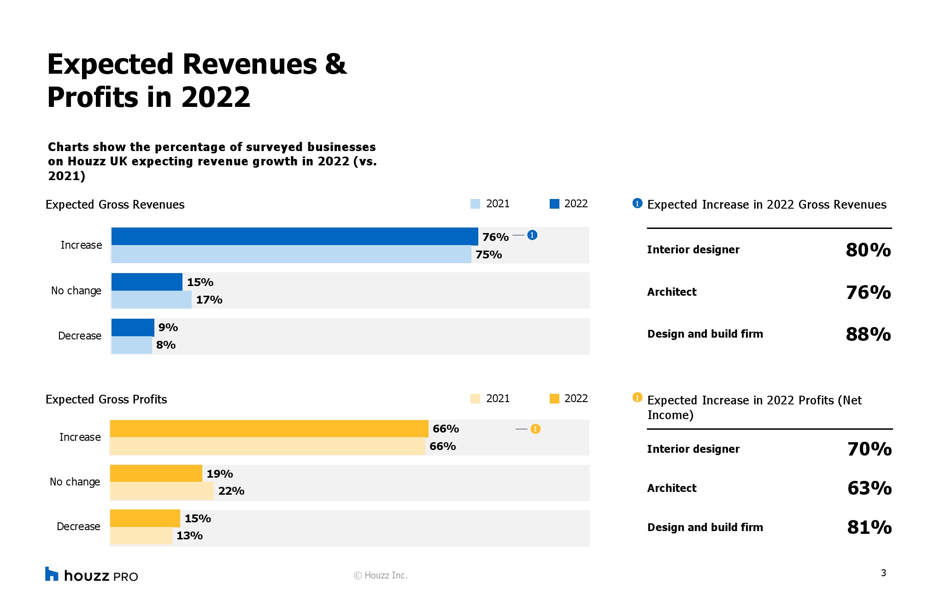Select the 9% revenue Decrease bar
Image resolution: width=940 pixels, height=608 pixels.
pyautogui.click(x=133, y=327)
